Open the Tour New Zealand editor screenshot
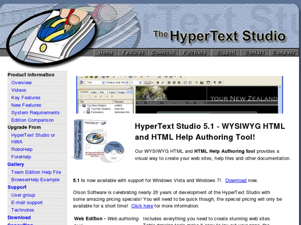Viewport: 301px width, 225px height. click(x=180, y=95)
